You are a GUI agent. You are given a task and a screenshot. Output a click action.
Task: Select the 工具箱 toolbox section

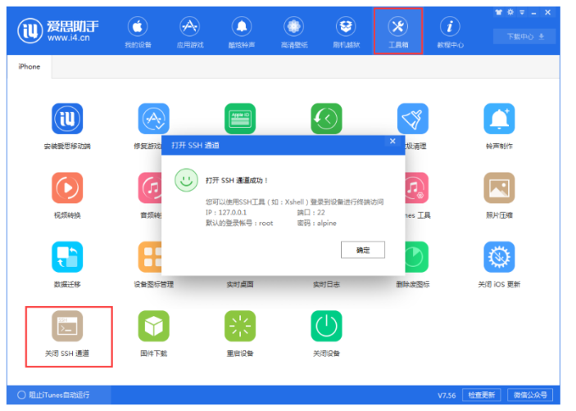tap(398, 32)
